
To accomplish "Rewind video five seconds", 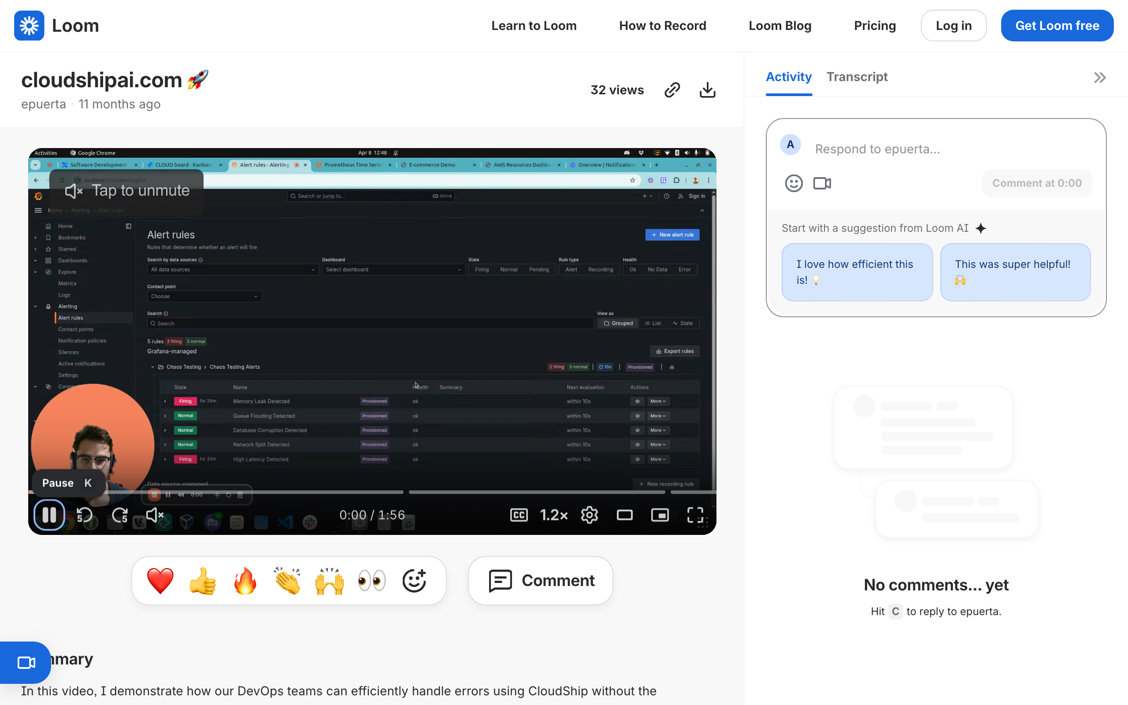I will [x=85, y=515].
